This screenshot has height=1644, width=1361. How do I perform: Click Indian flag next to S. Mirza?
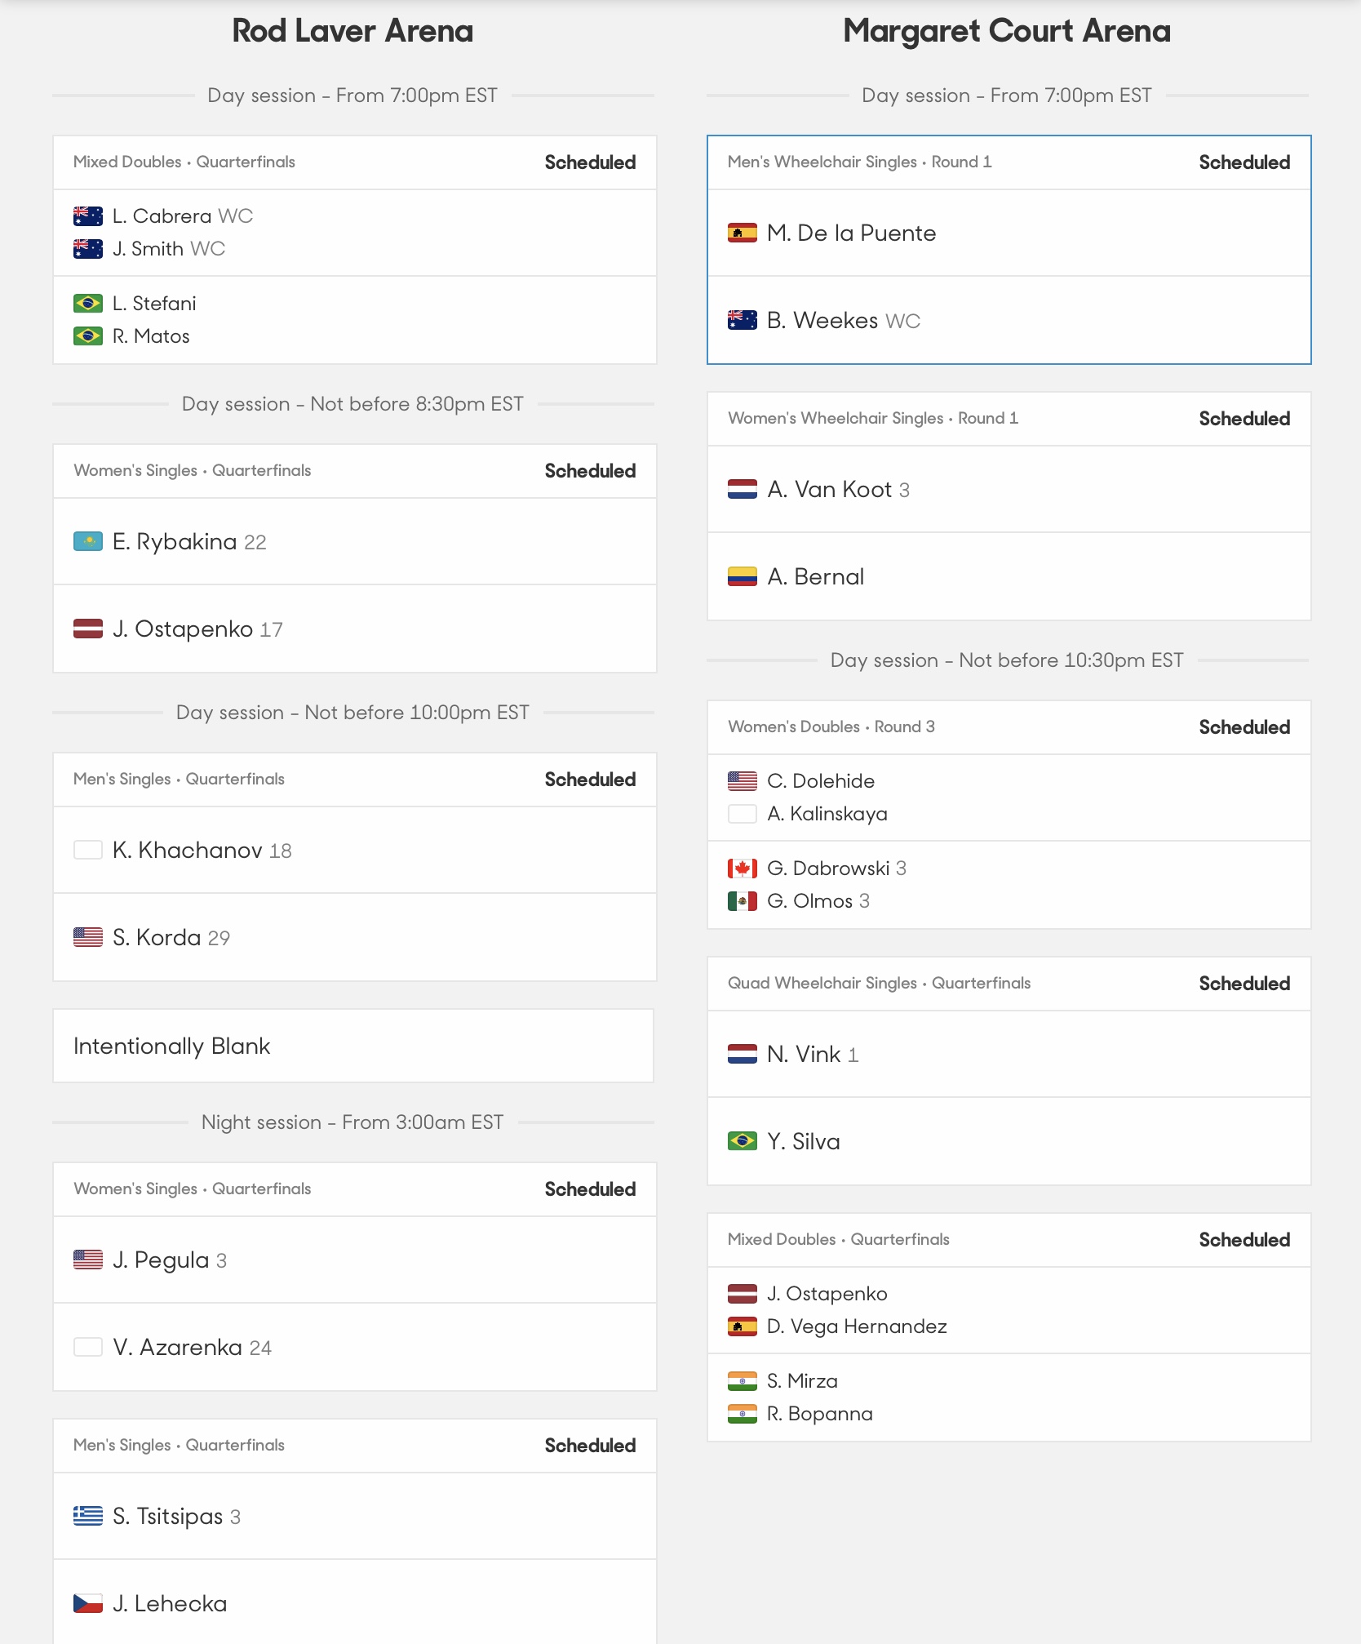click(x=743, y=1380)
